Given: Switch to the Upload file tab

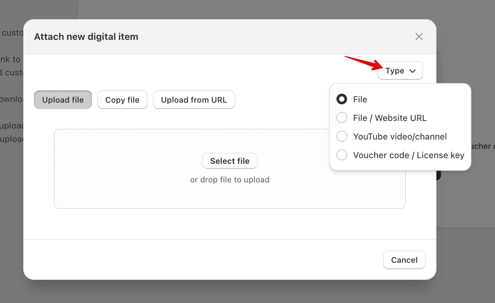Looking at the screenshot, I should click(63, 100).
